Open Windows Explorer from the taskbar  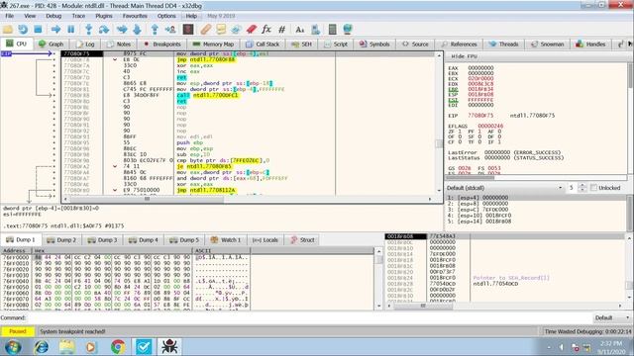coord(66,347)
